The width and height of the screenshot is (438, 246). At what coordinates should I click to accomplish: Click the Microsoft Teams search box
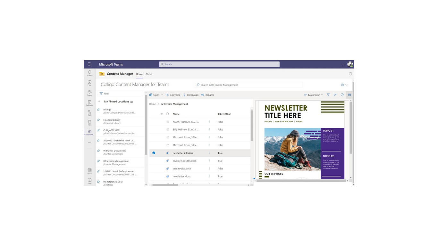219,64
